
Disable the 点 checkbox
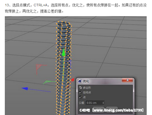click(81, 97)
